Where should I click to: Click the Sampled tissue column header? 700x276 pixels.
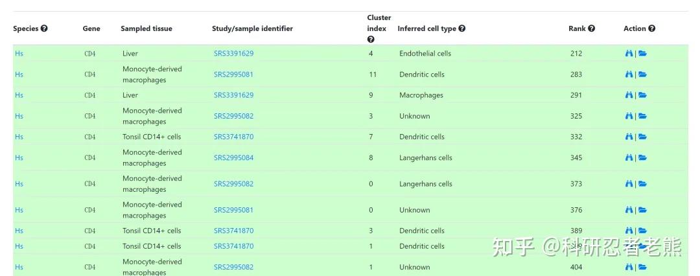point(146,29)
